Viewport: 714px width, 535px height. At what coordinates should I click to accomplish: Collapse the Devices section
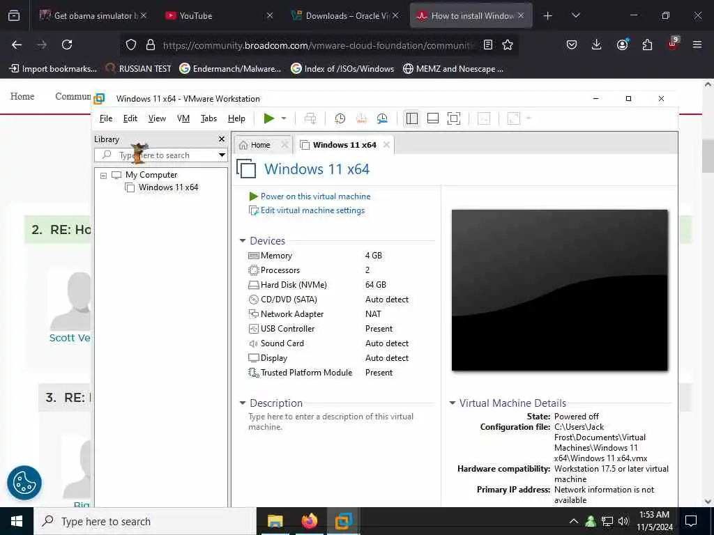click(x=243, y=240)
